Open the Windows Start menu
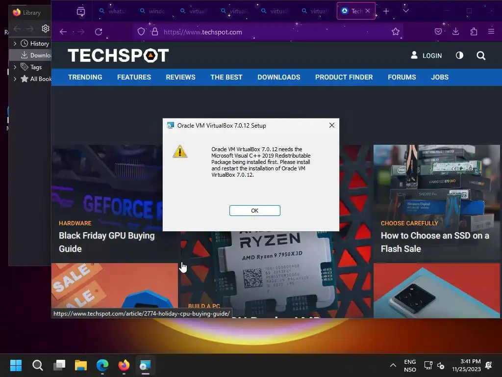The height and width of the screenshot is (377, 502). point(16,365)
